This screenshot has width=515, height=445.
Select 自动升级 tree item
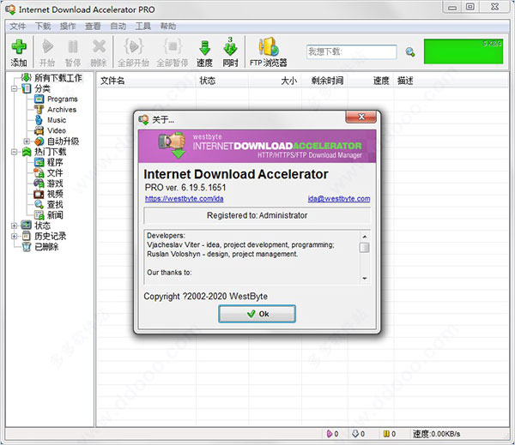63,141
